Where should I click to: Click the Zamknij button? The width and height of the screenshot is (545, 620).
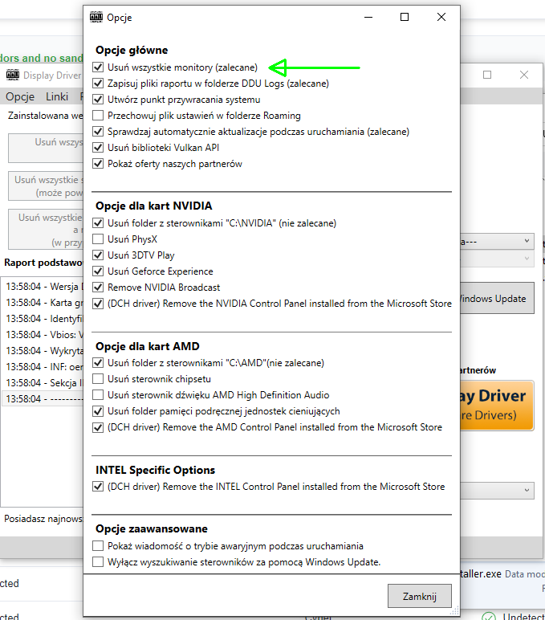click(419, 596)
